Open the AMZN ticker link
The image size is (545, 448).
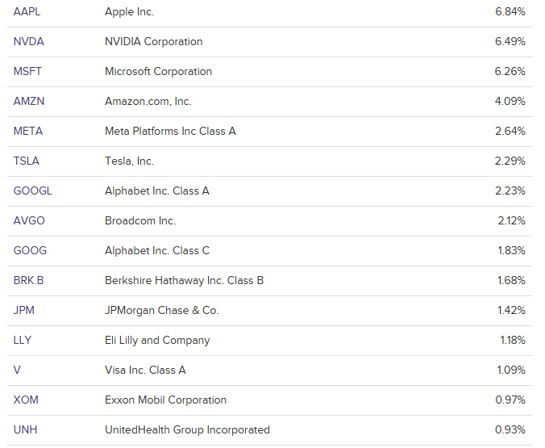(x=29, y=102)
